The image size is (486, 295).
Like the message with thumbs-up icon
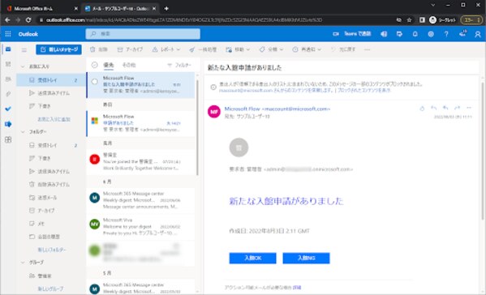(x=422, y=108)
